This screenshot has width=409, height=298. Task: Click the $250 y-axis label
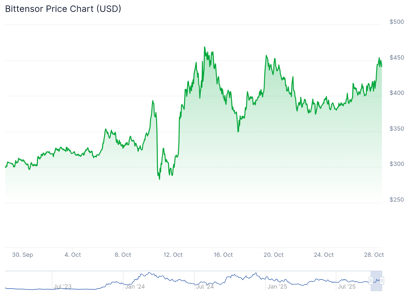click(x=397, y=200)
